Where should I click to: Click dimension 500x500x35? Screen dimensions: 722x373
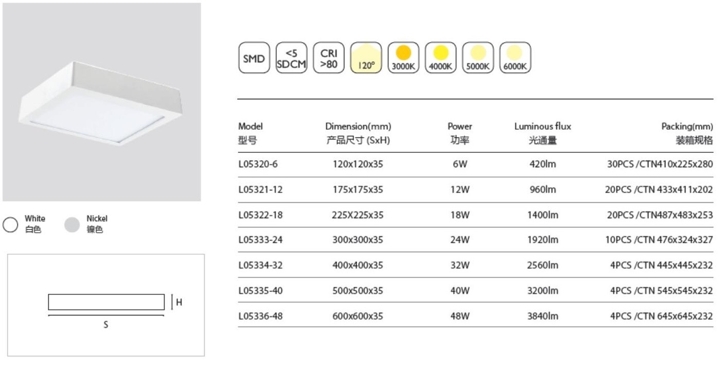[358, 291]
